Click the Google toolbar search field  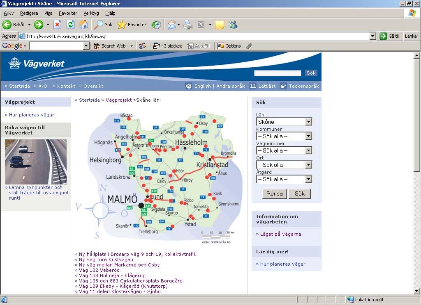click(x=57, y=46)
